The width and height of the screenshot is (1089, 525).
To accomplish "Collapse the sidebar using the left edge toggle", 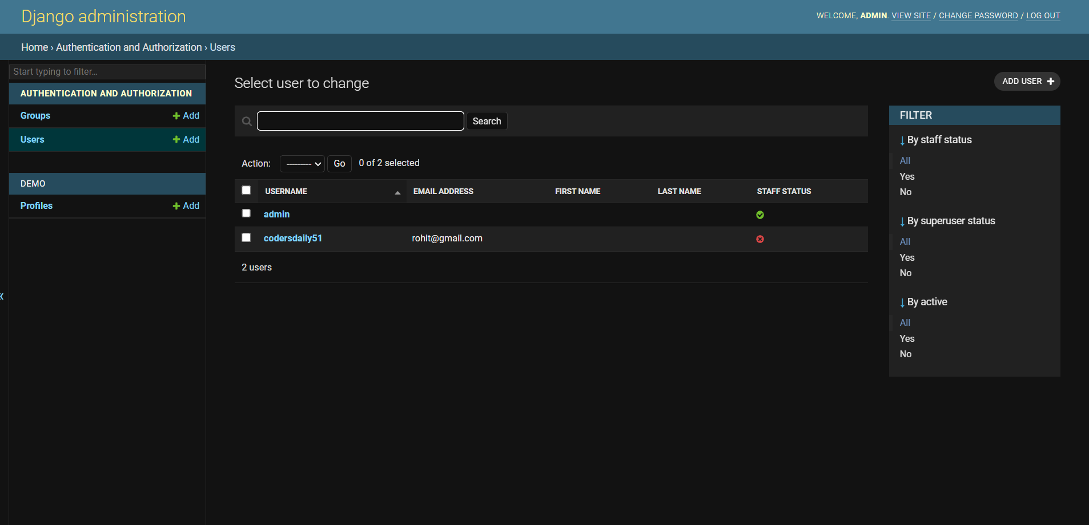I will coord(2,296).
